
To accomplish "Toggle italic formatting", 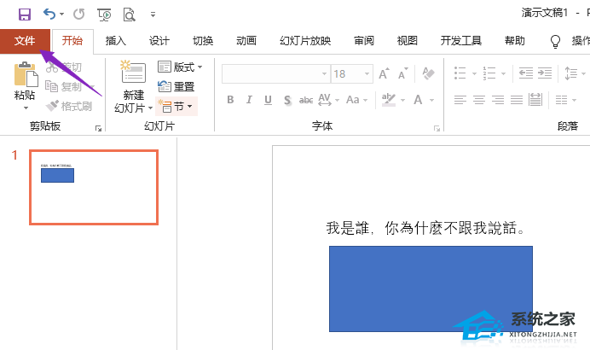I will click(x=249, y=100).
